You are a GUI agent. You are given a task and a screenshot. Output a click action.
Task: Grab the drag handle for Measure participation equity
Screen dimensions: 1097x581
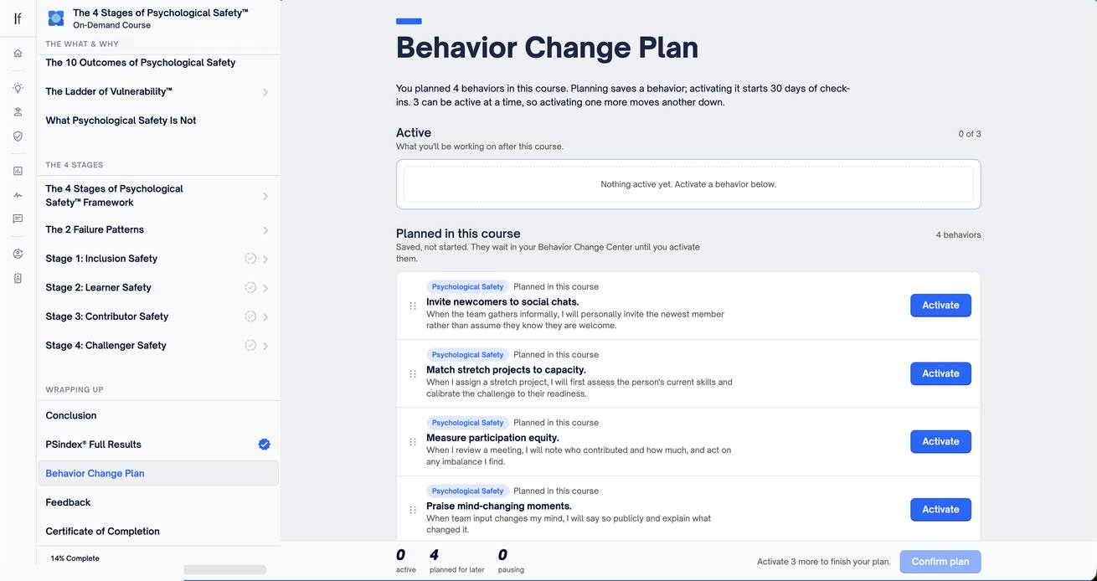click(413, 442)
